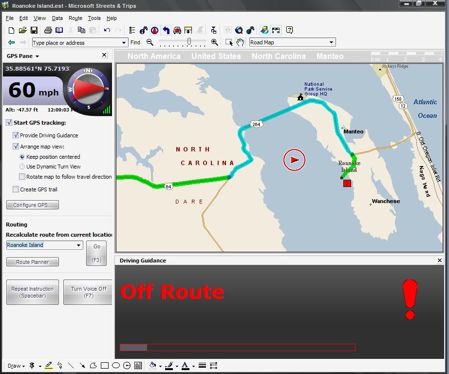This screenshot has width=449, height=374.
Task: Enable Create GPS trail checkbox
Action: [16, 189]
